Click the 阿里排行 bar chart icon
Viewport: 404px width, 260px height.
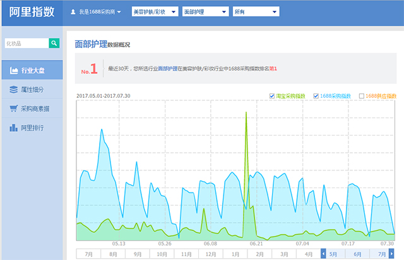14,127
